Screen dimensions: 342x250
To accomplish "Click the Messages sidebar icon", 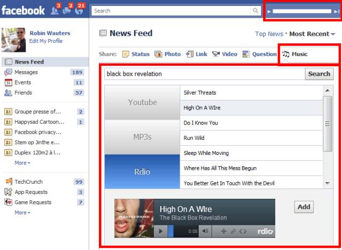I will (x=9, y=72).
